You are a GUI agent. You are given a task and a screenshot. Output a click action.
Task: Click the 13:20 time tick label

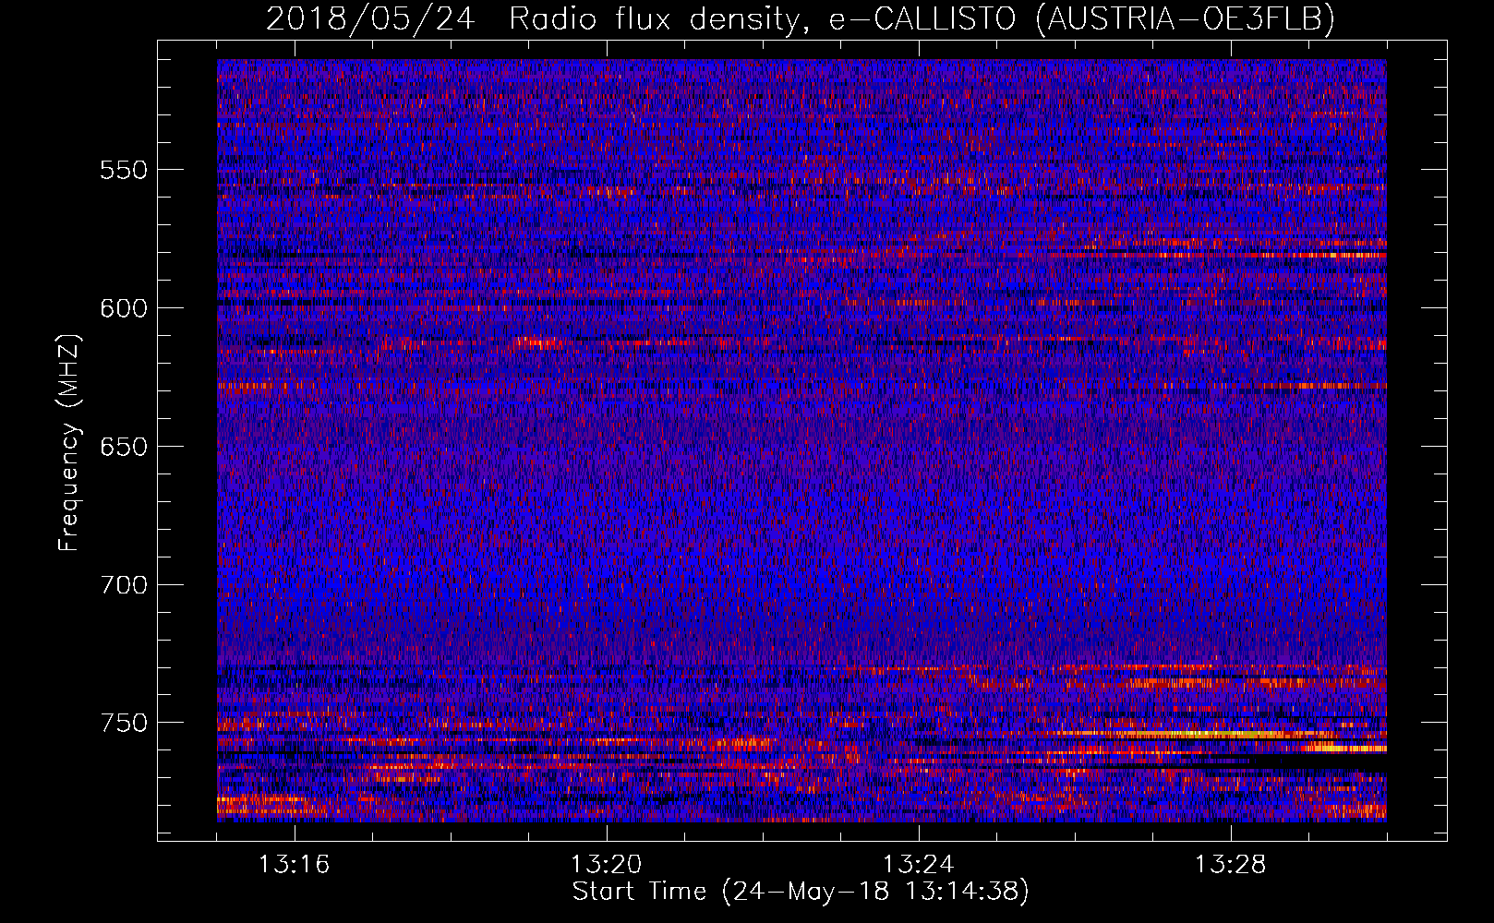click(x=607, y=865)
